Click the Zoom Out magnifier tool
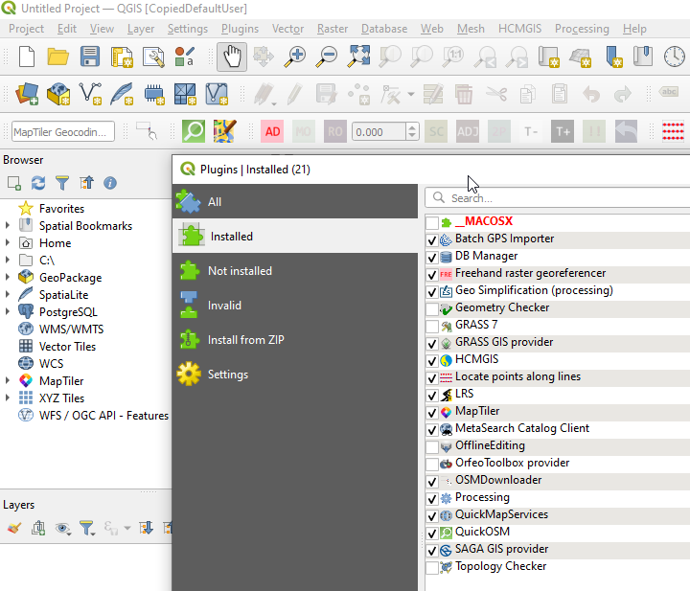 point(327,57)
